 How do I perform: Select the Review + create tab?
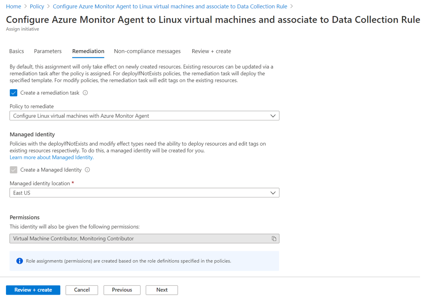[211, 51]
